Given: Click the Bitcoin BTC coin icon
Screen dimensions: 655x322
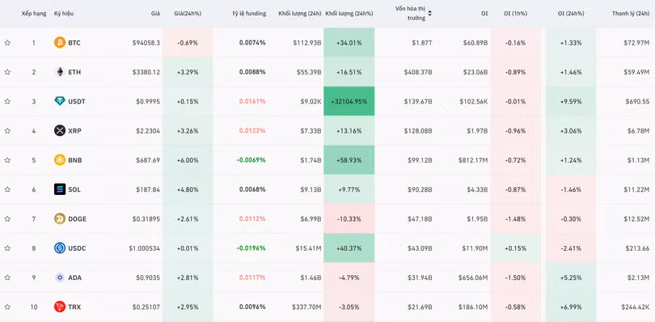Looking at the screenshot, I should click(60, 42).
